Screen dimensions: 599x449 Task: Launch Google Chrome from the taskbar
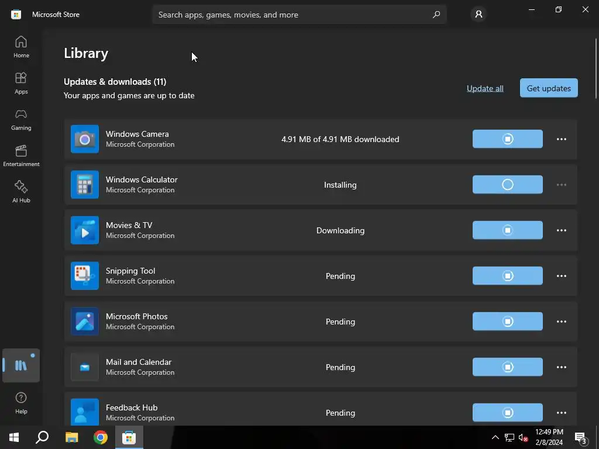tap(101, 437)
